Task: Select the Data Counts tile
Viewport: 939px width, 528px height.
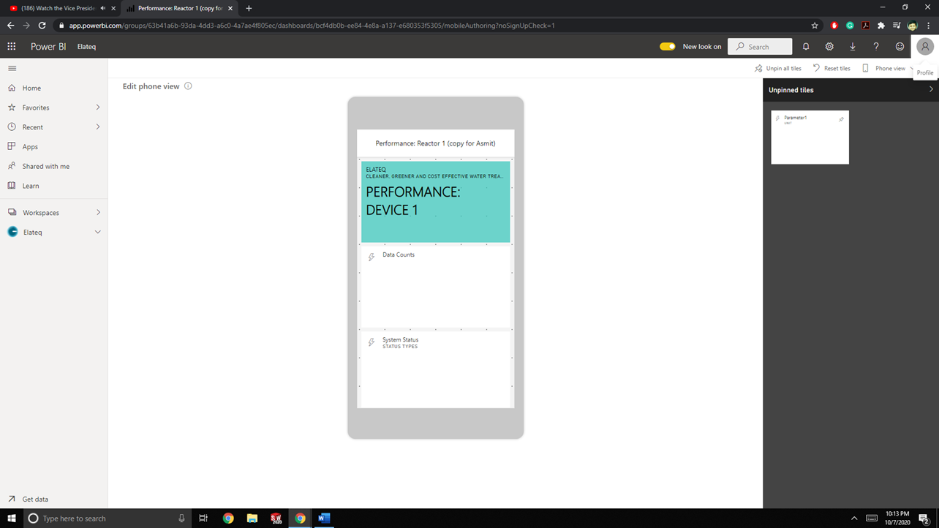Action: [435, 287]
